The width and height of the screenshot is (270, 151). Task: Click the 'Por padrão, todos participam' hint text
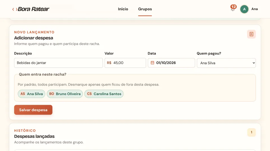click(x=88, y=84)
